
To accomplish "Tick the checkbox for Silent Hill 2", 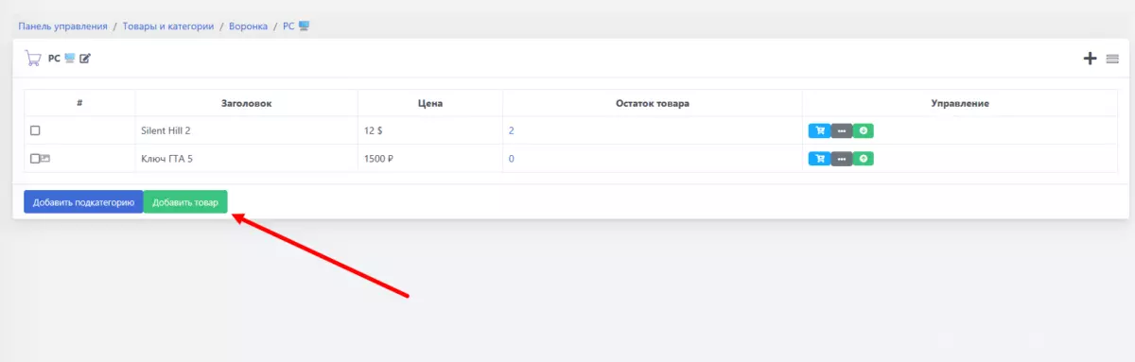I will [35, 131].
